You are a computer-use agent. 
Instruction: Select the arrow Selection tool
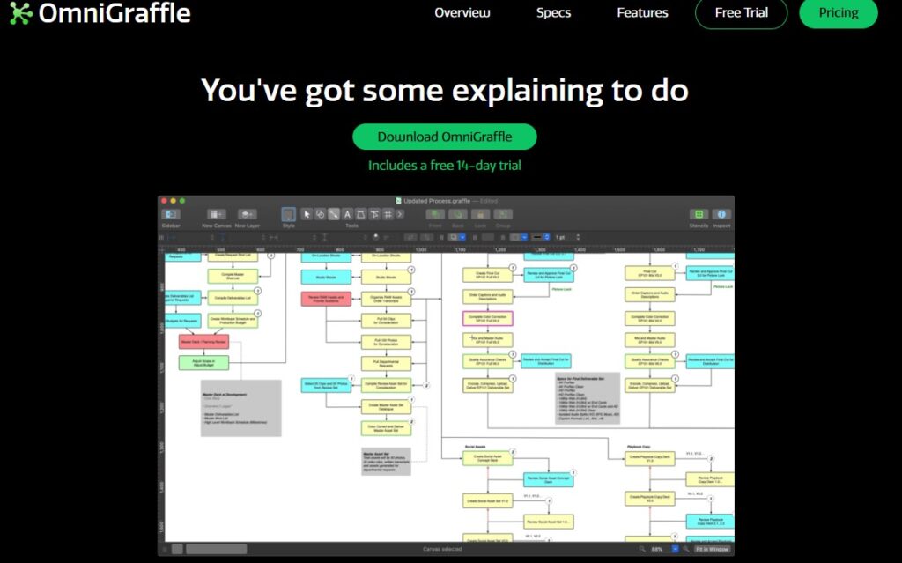point(307,214)
